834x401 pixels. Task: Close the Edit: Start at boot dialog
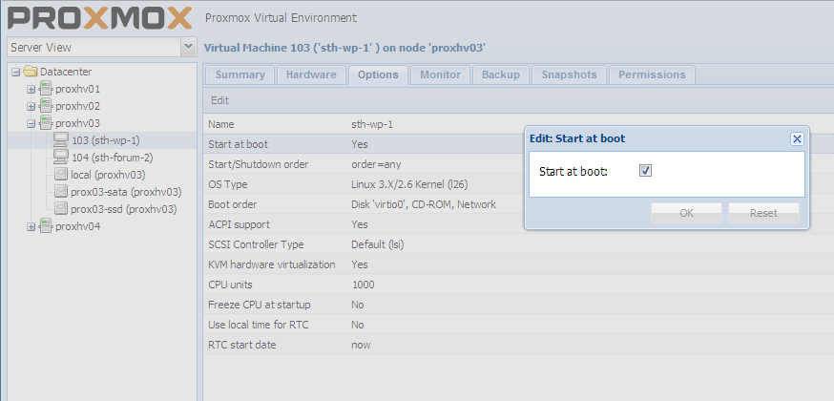[x=798, y=138]
